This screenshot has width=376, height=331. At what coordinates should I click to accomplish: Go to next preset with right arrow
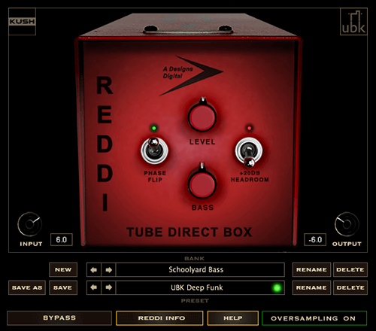108,287
